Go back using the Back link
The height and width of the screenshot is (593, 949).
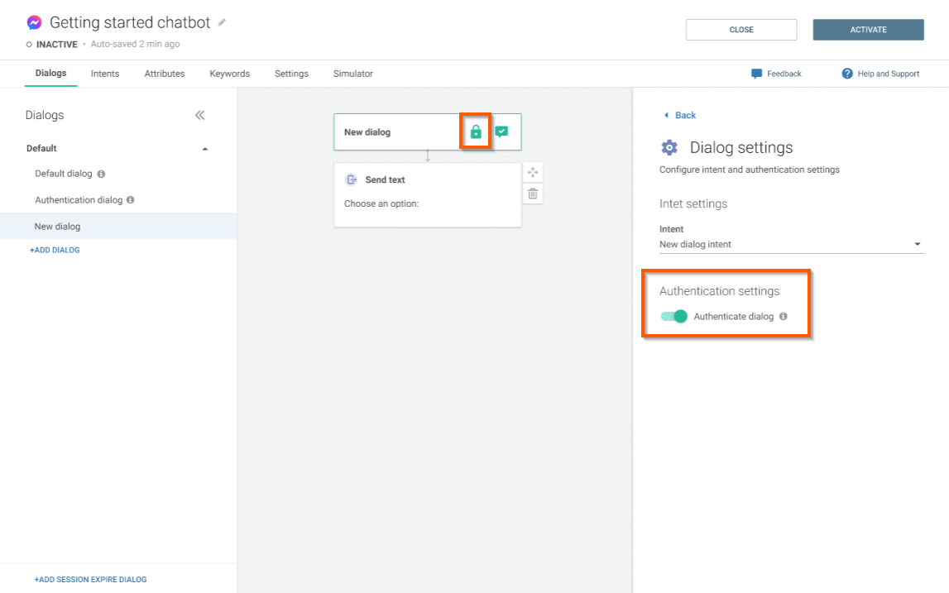(x=680, y=115)
